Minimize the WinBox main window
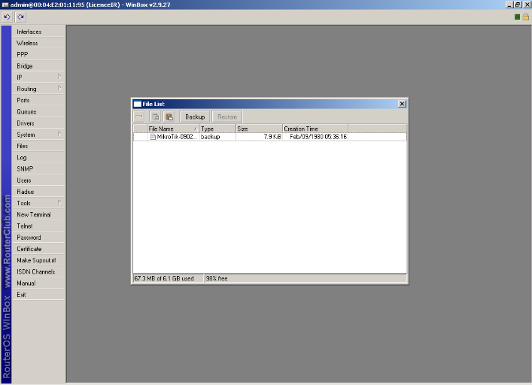 pos(509,5)
